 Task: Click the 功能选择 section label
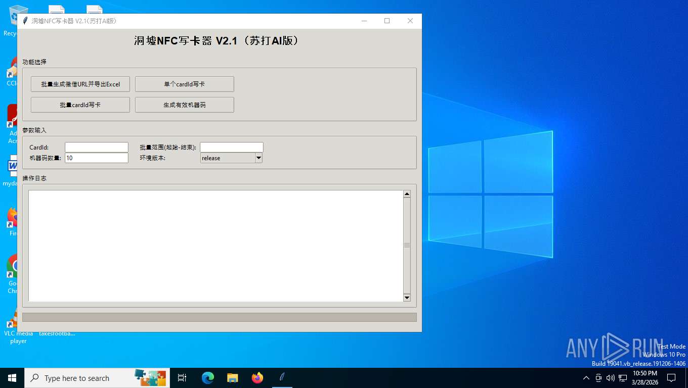click(x=34, y=62)
